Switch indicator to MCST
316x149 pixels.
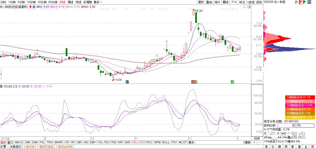click(183, 142)
